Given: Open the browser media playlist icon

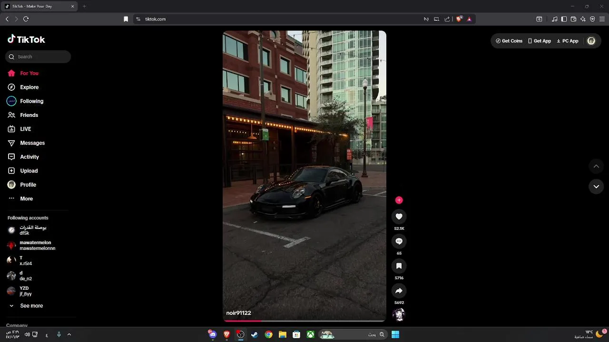Looking at the screenshot, I should click(555, 19).
